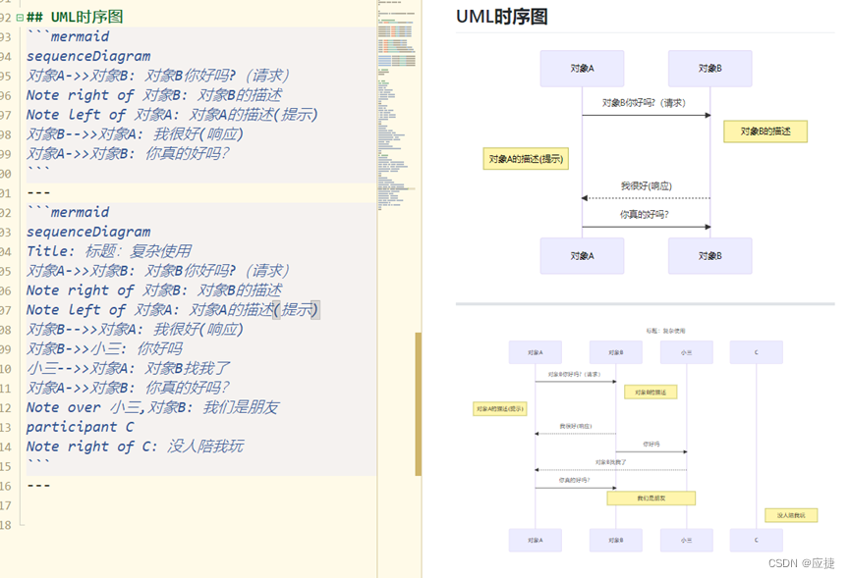
Task: Click the yellow '我们是朋友' note
Action: (x=652, y=498)
